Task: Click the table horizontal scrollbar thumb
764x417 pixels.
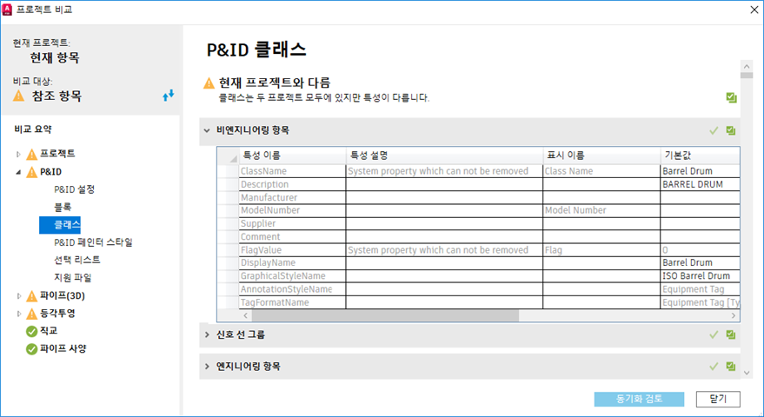Action: (385, 315)
